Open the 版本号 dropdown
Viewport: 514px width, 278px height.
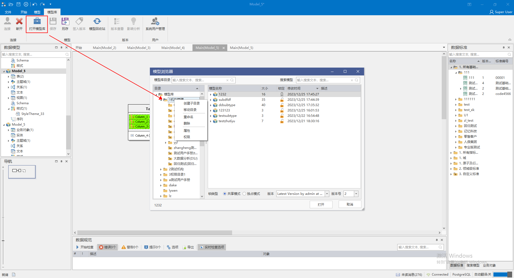[356, 194]
